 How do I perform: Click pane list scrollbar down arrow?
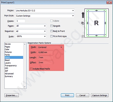click(x=25, y=87)
